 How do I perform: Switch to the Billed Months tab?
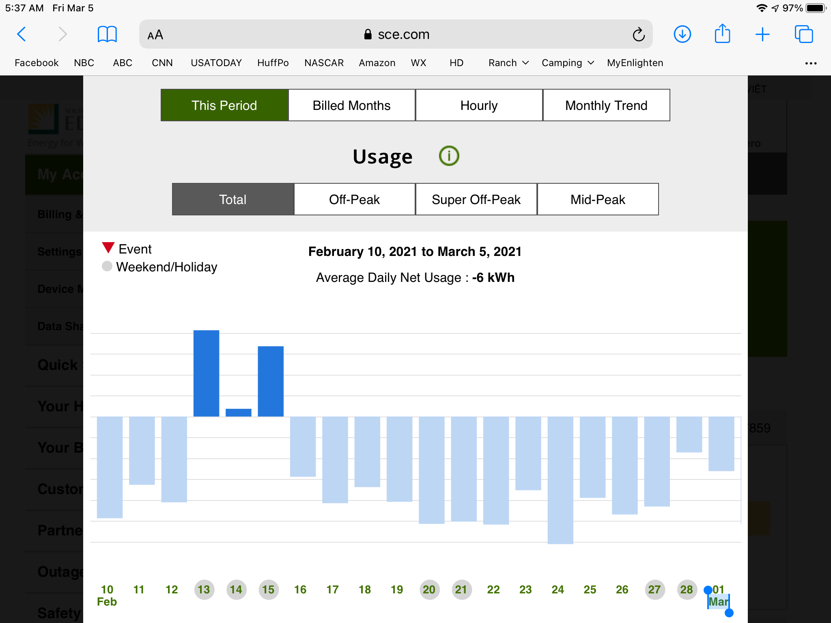tap(351, 105)
